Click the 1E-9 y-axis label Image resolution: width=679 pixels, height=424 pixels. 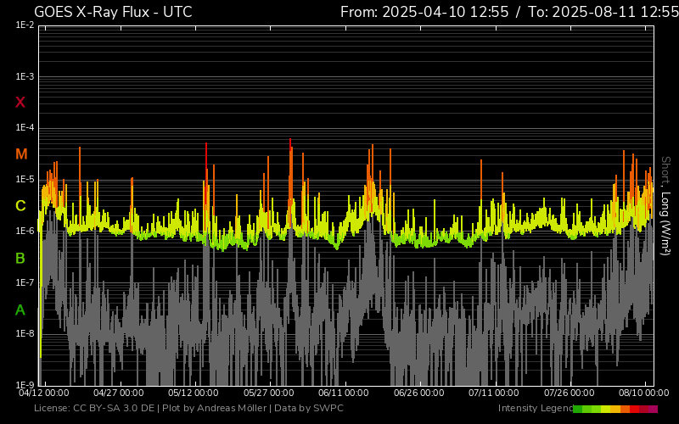[x=25, y=384]
